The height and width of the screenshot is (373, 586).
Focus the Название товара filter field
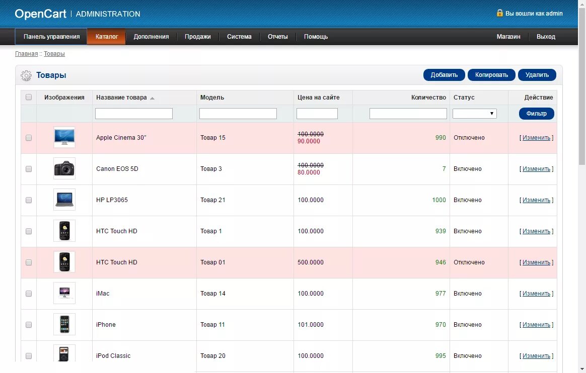coord(134,114)
